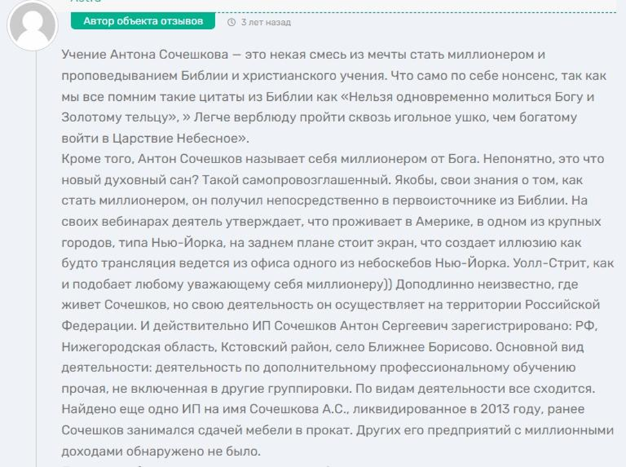Click the words 'Золотому тельцу'
The width and height of the screenshot is (626, 467).
click(116, 118)
